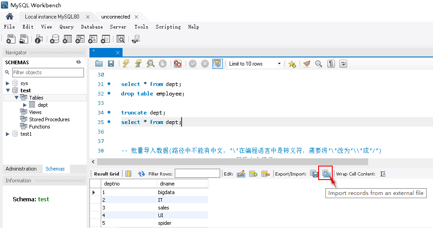Screen dimensions: 433x228
Task: Stop query execution hand icon
Action: click(x=162, y=64)
